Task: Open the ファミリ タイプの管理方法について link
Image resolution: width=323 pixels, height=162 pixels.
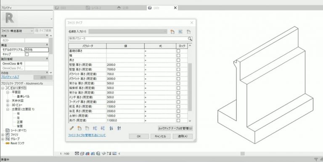Action: 87,135
